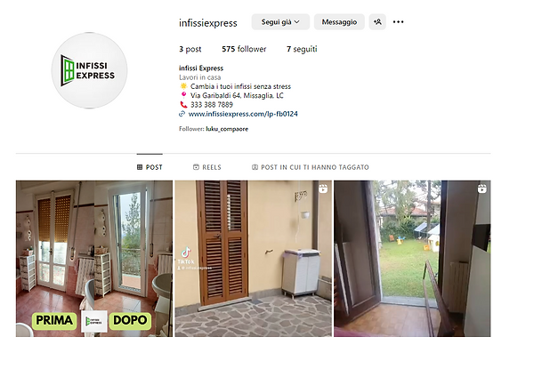Image resolution: width=534 pixels, height=369 pixels.
Task: Click the Infissi Express profile picture
Action: coord(90,70)
